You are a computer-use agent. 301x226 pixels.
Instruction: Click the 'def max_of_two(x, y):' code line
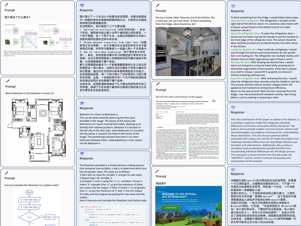click(x=91, y=207)
